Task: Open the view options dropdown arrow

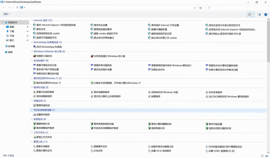Action: (x=253, y=15)
